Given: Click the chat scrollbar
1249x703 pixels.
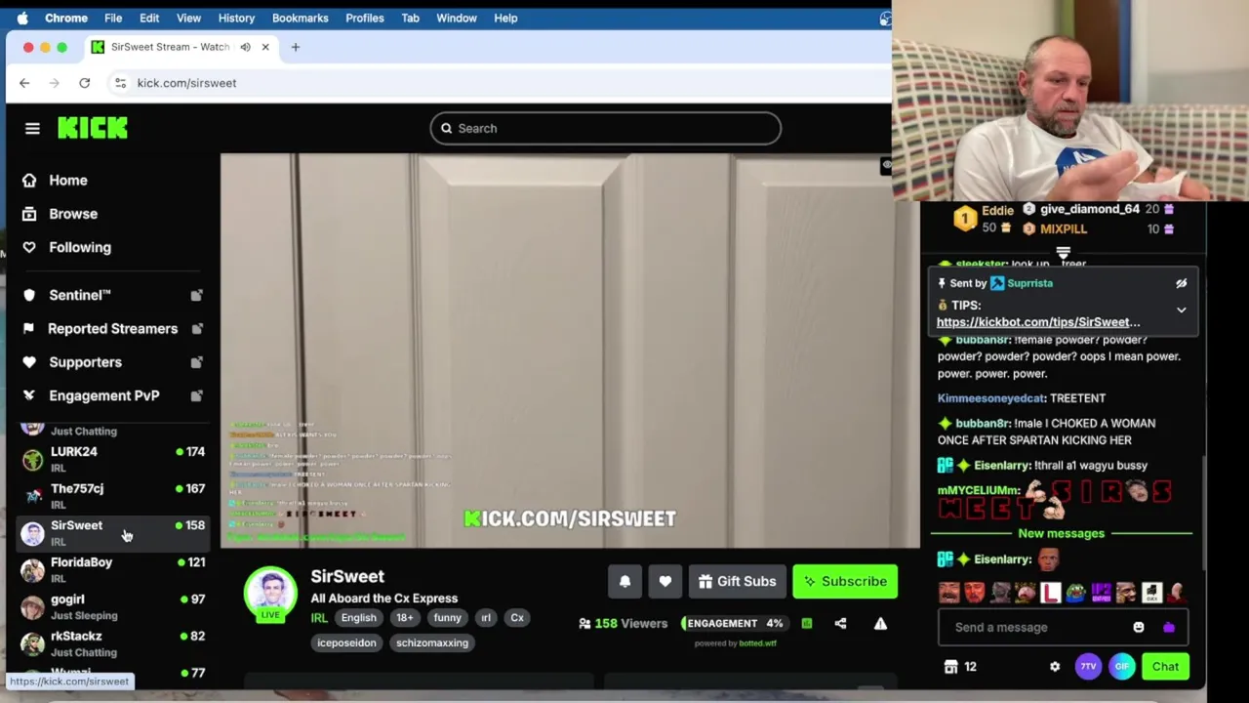Looking at the screenshot, I should 1203,513.
